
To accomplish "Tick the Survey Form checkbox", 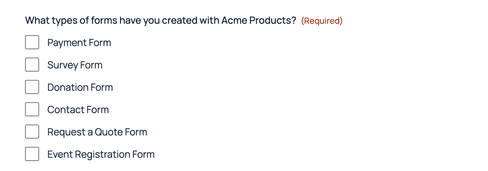I will [x=32, y=65].
